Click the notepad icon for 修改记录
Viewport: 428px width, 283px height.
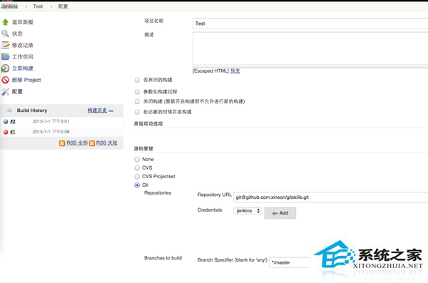tap(6, 45)
